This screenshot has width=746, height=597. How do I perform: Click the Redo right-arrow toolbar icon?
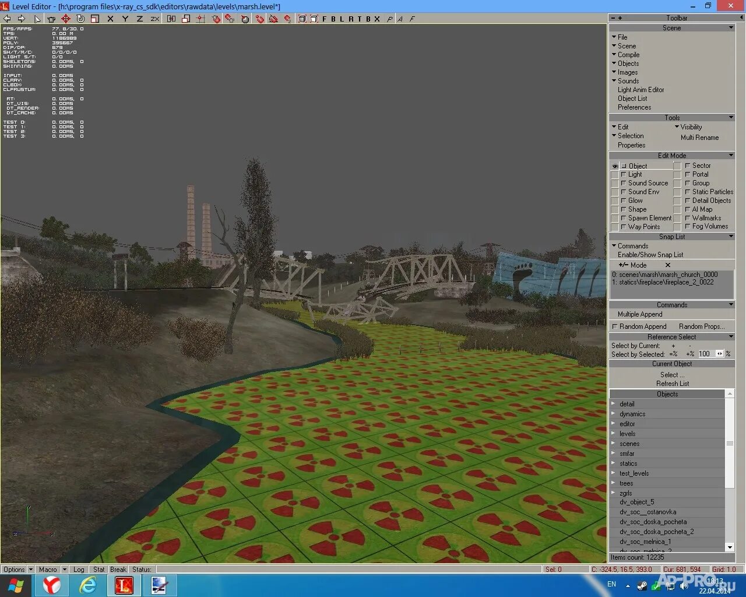22,19
